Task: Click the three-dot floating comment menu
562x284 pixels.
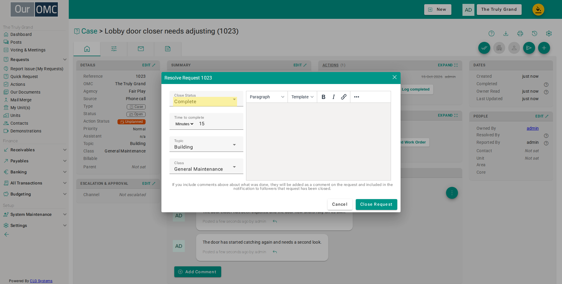Action: (x=452, y=193)
